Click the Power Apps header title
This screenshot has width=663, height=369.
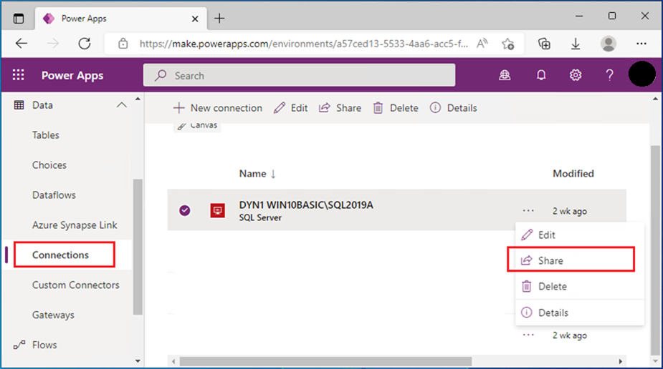(72, 76)
